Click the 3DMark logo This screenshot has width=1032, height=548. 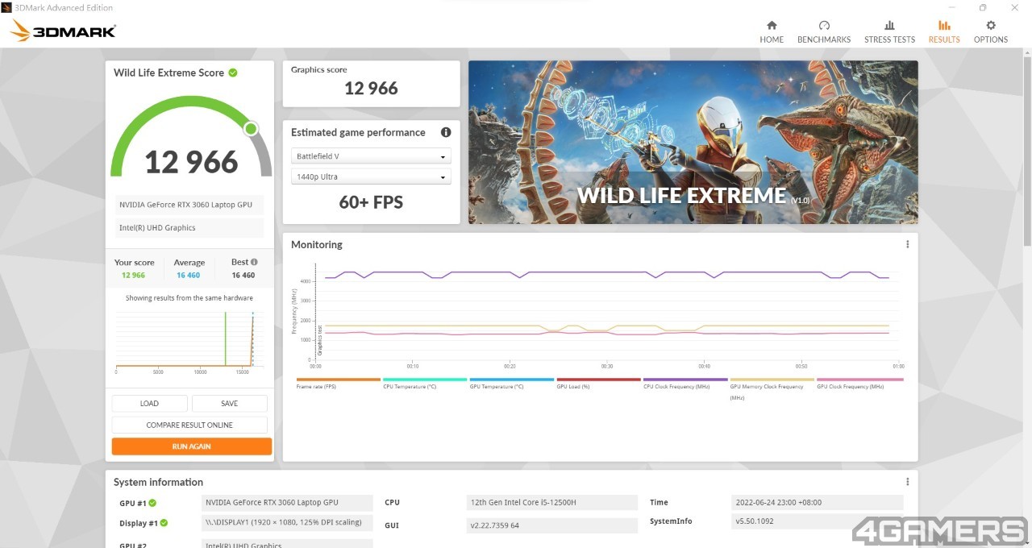click(63, 31)
